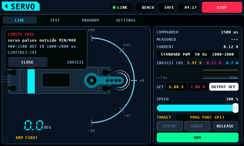244x146 pixels.
Task: Select the +0 tick on arc
Action: (134, 81)
